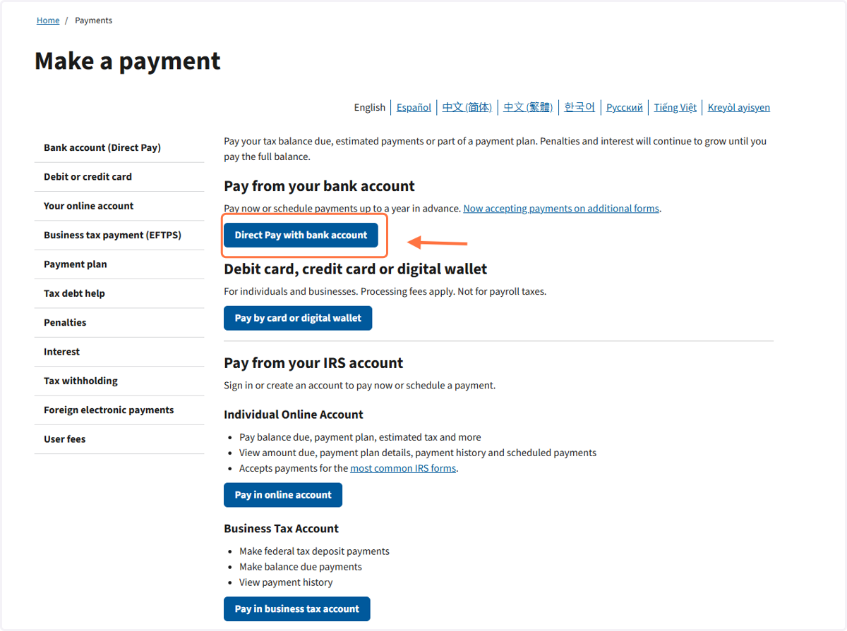Open Foreign electronic payments sidebar item
The height and width of the screenshot is (631, 847).
pyautogui.click(x=119, y=410)
